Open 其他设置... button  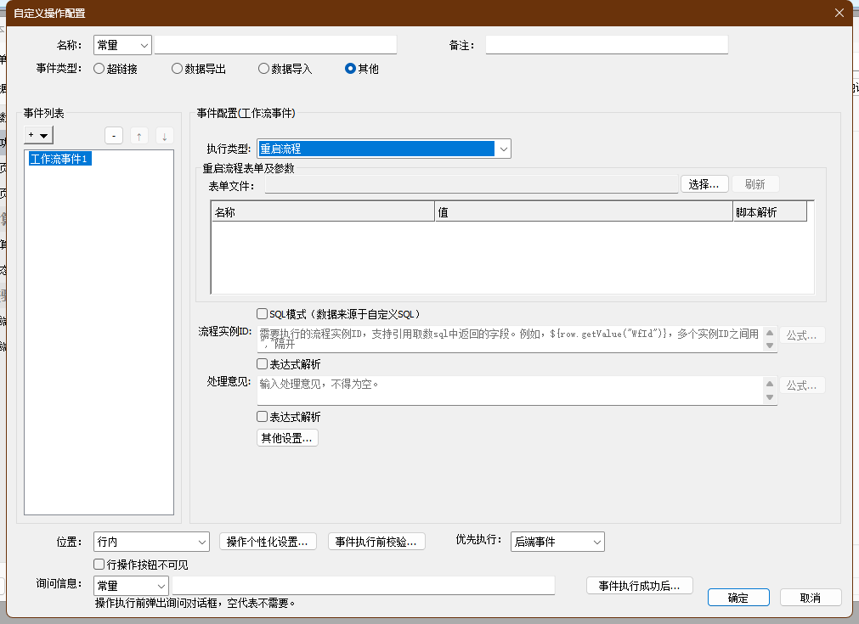pyautogui.click(x=287, y=438)
